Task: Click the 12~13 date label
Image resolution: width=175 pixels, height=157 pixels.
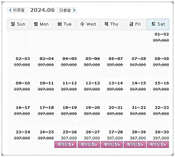Action: [93, 83]
